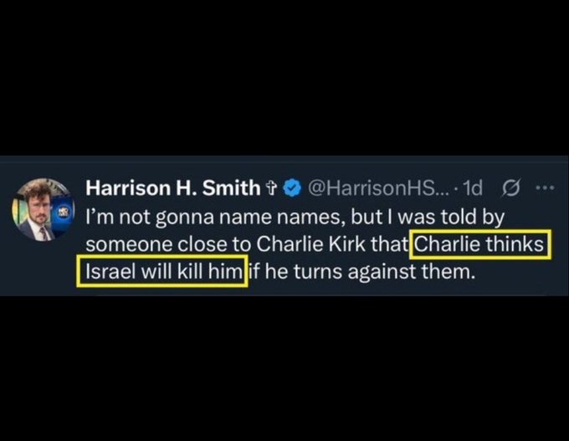This screenshot has height=441, width=569.
Task: Click the phrase "if he turns against them"
Action: coord(361,271)
